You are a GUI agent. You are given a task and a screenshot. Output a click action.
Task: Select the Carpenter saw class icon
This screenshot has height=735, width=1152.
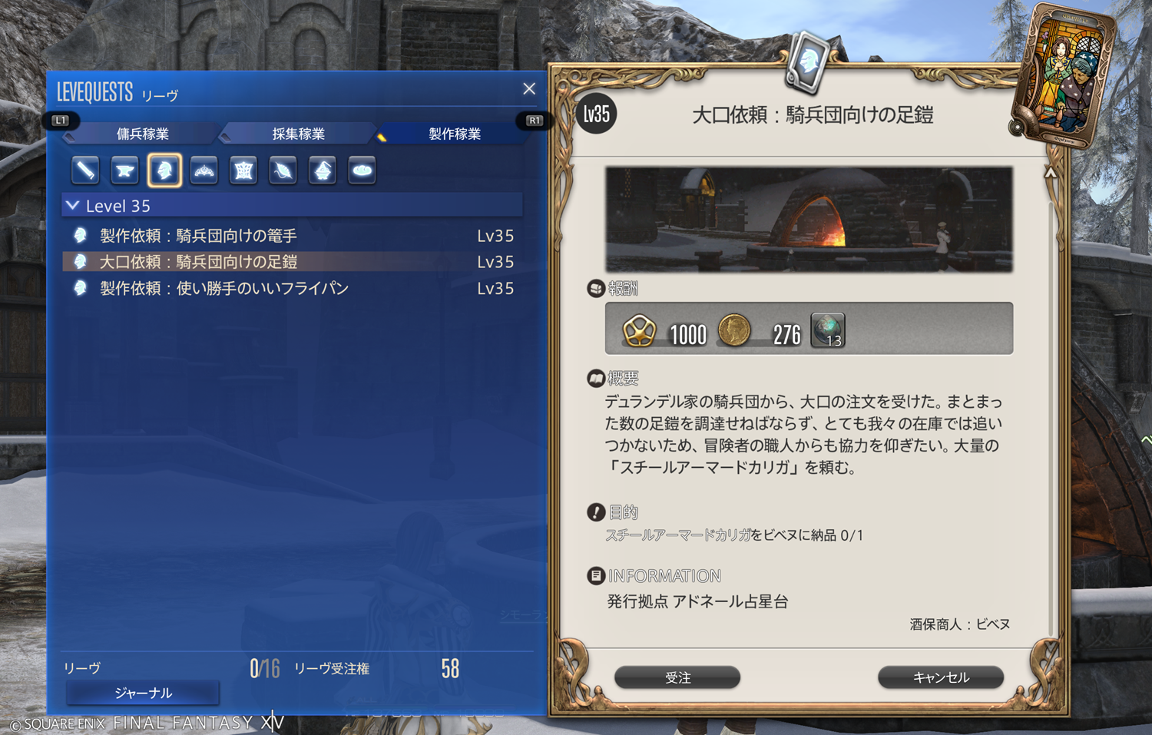pyautogui.click(x=85, y=170)
